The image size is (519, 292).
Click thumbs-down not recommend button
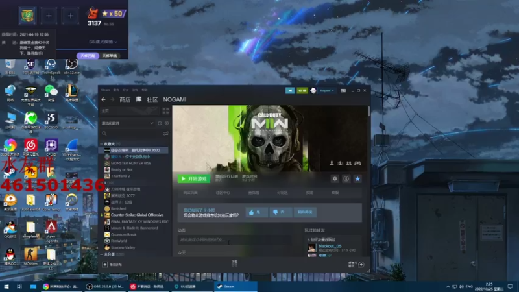pyautogui.click(x=281, y=212)
